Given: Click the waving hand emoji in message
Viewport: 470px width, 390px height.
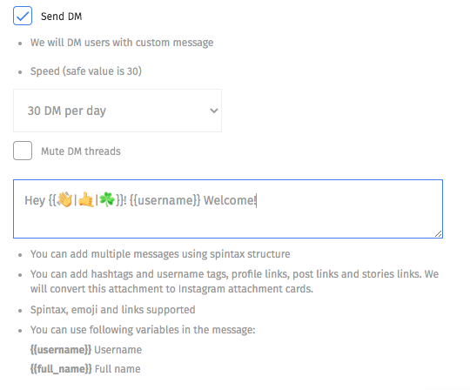Looking at the screenshot, I should pos(64,199).
